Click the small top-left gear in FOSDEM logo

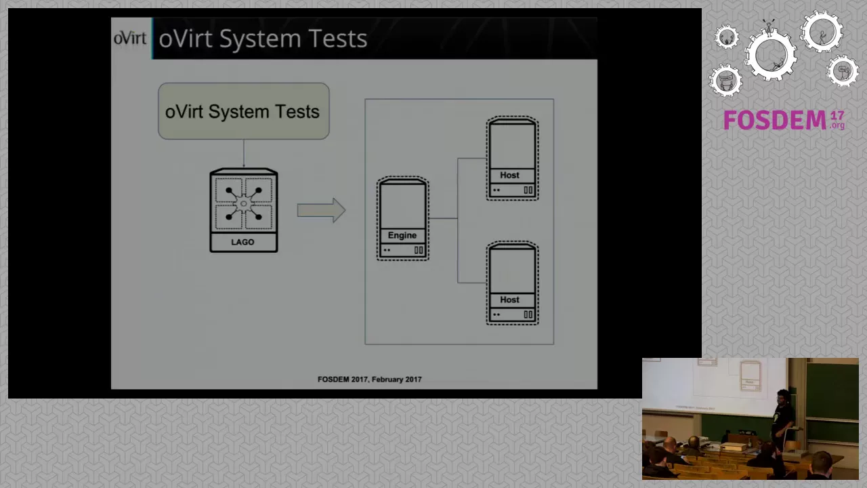pos(727,37)
